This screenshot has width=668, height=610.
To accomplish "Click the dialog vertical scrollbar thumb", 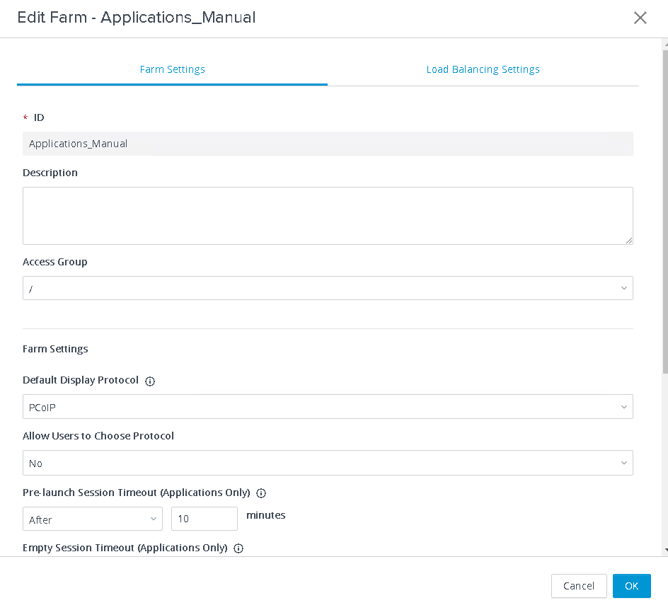I will pyautogui.click(x=665, y=212).
